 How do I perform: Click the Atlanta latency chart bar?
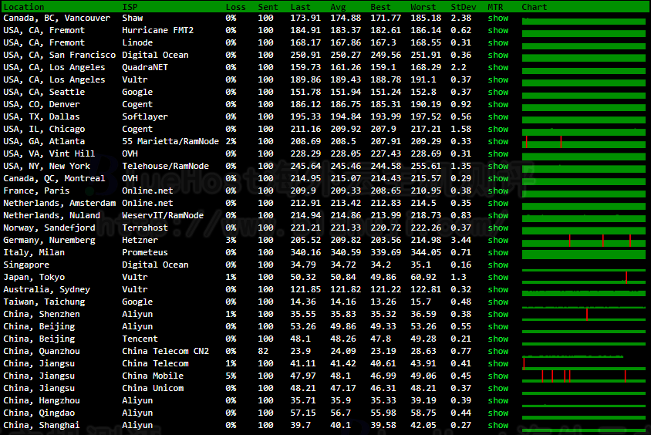(x=584, y=142)
